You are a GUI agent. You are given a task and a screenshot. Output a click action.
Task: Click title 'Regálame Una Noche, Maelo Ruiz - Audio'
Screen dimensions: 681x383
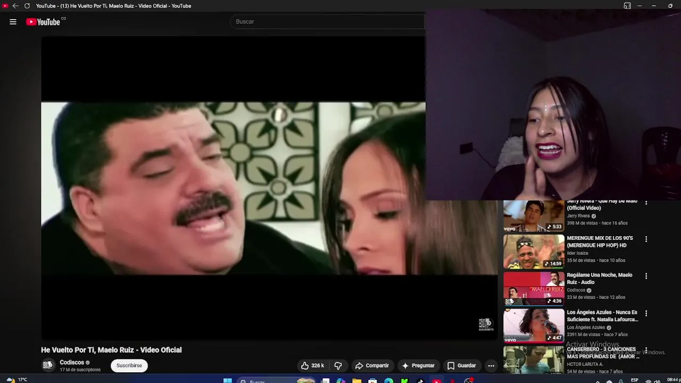click(600, 278)
